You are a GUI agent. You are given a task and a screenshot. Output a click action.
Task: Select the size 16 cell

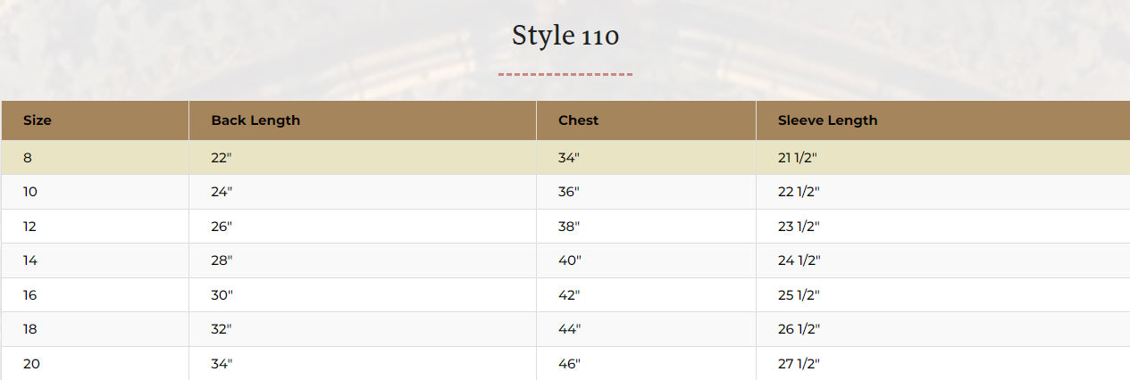tap(30, 295)
